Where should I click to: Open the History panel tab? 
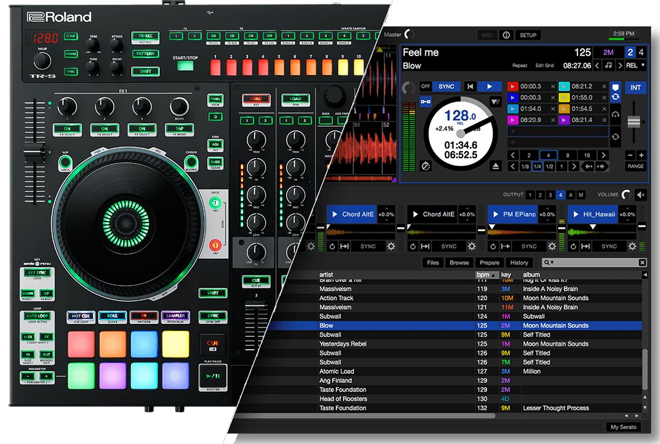tap(519, 263)
